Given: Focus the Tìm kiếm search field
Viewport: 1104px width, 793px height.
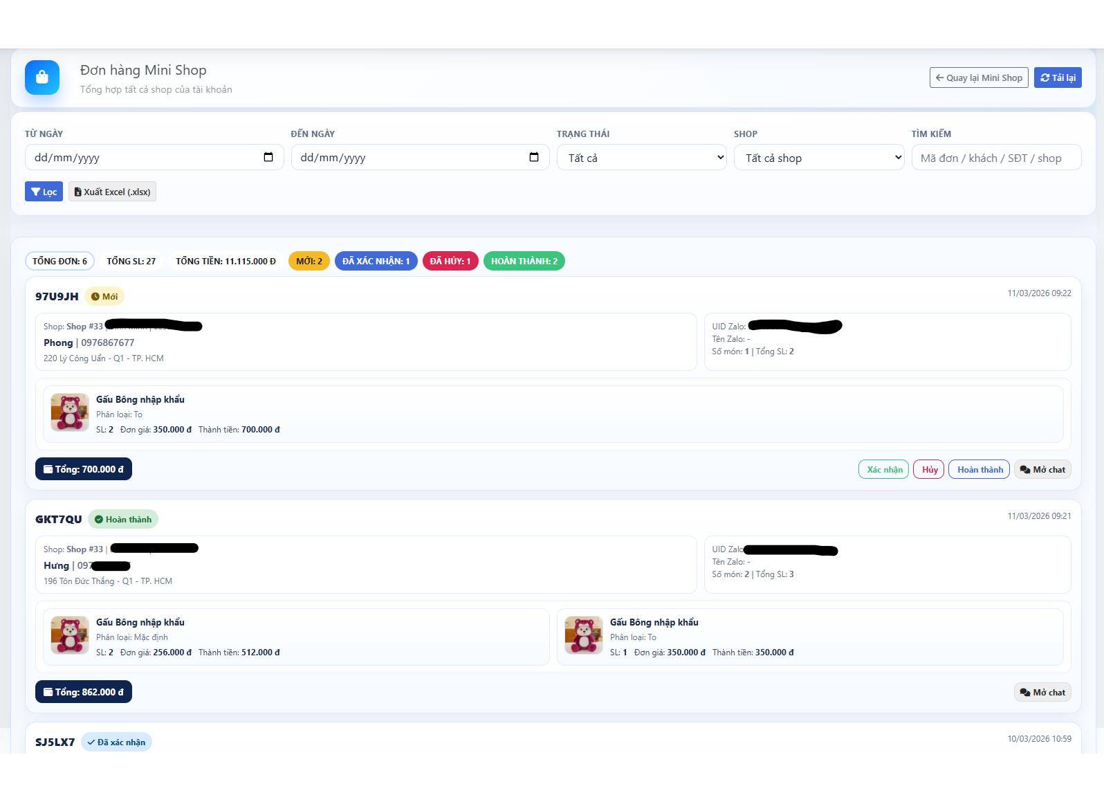Looking at the screenshot, I should tap(996, 158).
